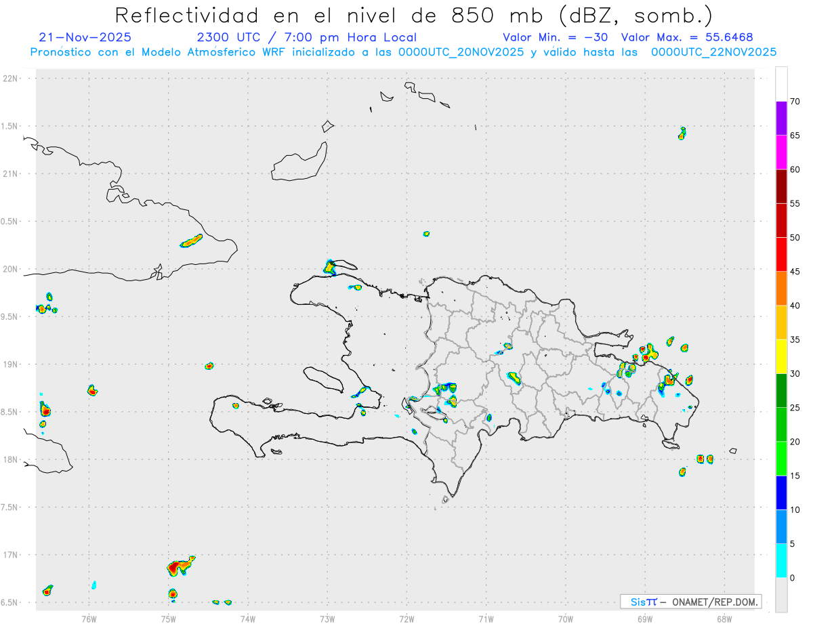Click the purple 65-70 dBZ color band
Screen dimensions: 813x628
pyautogui.click(x=781, y=119)
